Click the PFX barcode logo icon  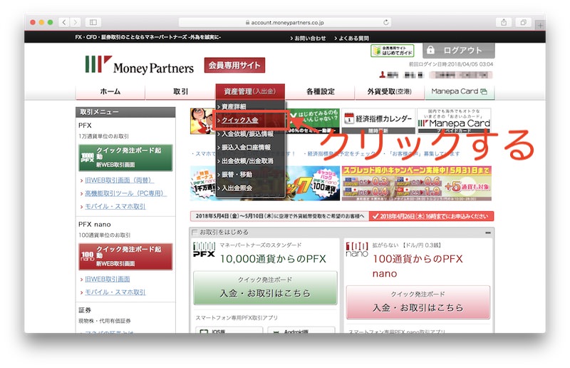pos(204,250)
